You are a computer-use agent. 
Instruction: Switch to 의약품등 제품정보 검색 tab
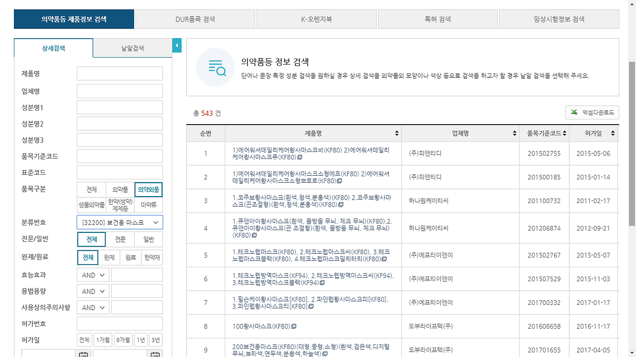click(74, 19)
